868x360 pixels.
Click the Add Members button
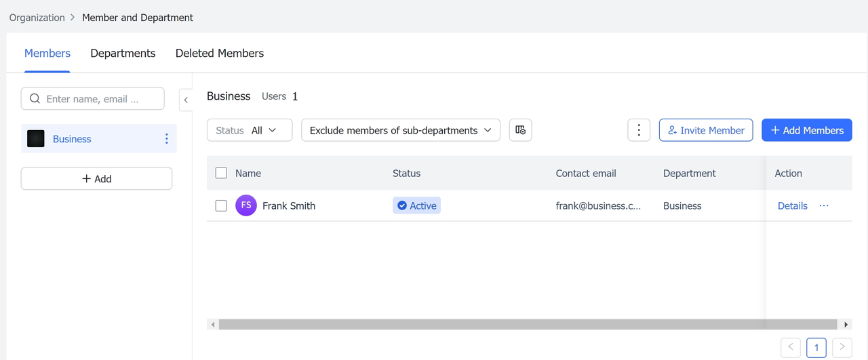point(806,130)
